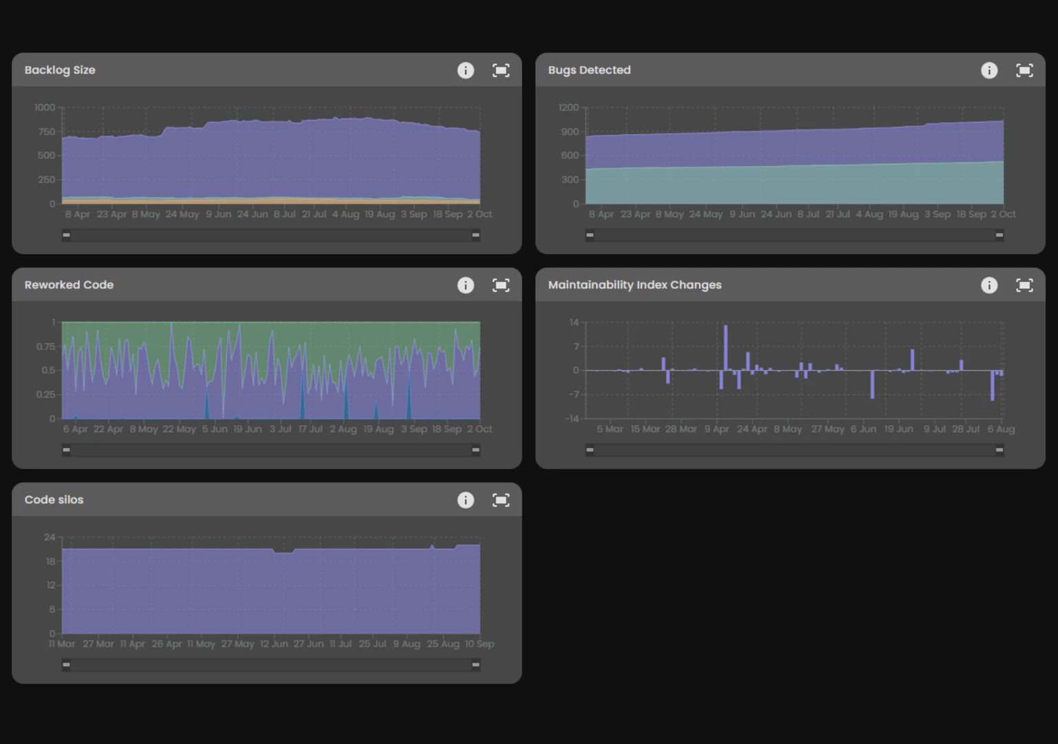Viewport: 1058px width, 744px height.
Task: Click the Reworked Code info icon
Action: (466, 285)
